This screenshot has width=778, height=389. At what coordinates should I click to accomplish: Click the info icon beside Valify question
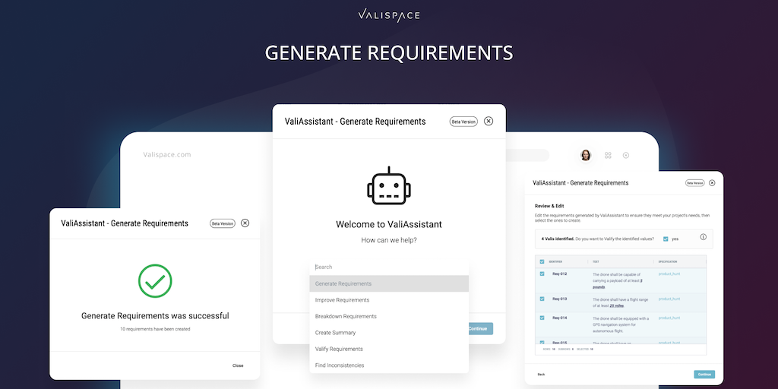pyautogui.click(x=703, y=237)
